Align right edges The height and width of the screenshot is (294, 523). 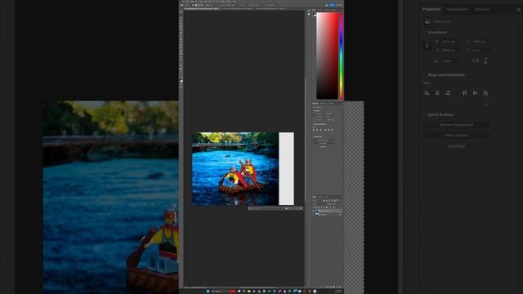point(448,93)
